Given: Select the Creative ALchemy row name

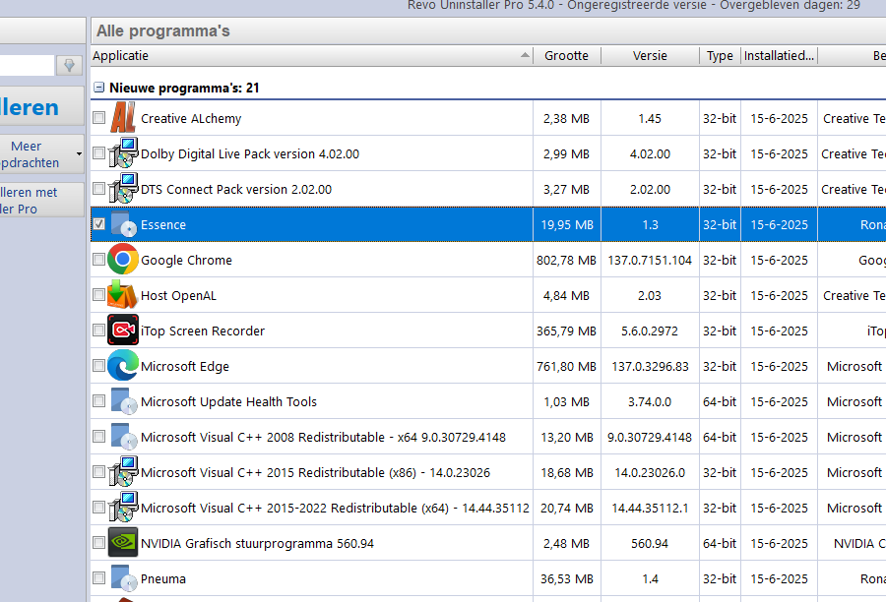Looking at the screenshot, I should pos(191,119).
